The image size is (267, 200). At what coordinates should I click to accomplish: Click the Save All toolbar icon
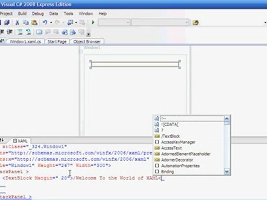[7, 22]
